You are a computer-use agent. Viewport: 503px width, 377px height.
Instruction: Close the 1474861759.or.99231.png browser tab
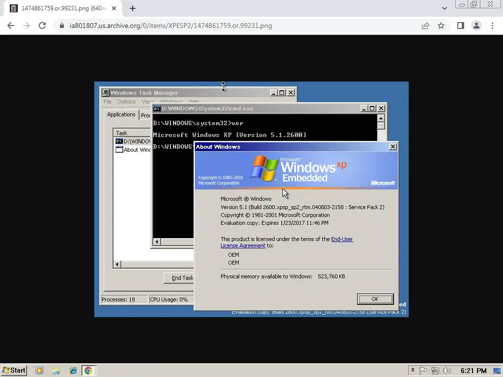pyautogui.click(x=114, y=8)
